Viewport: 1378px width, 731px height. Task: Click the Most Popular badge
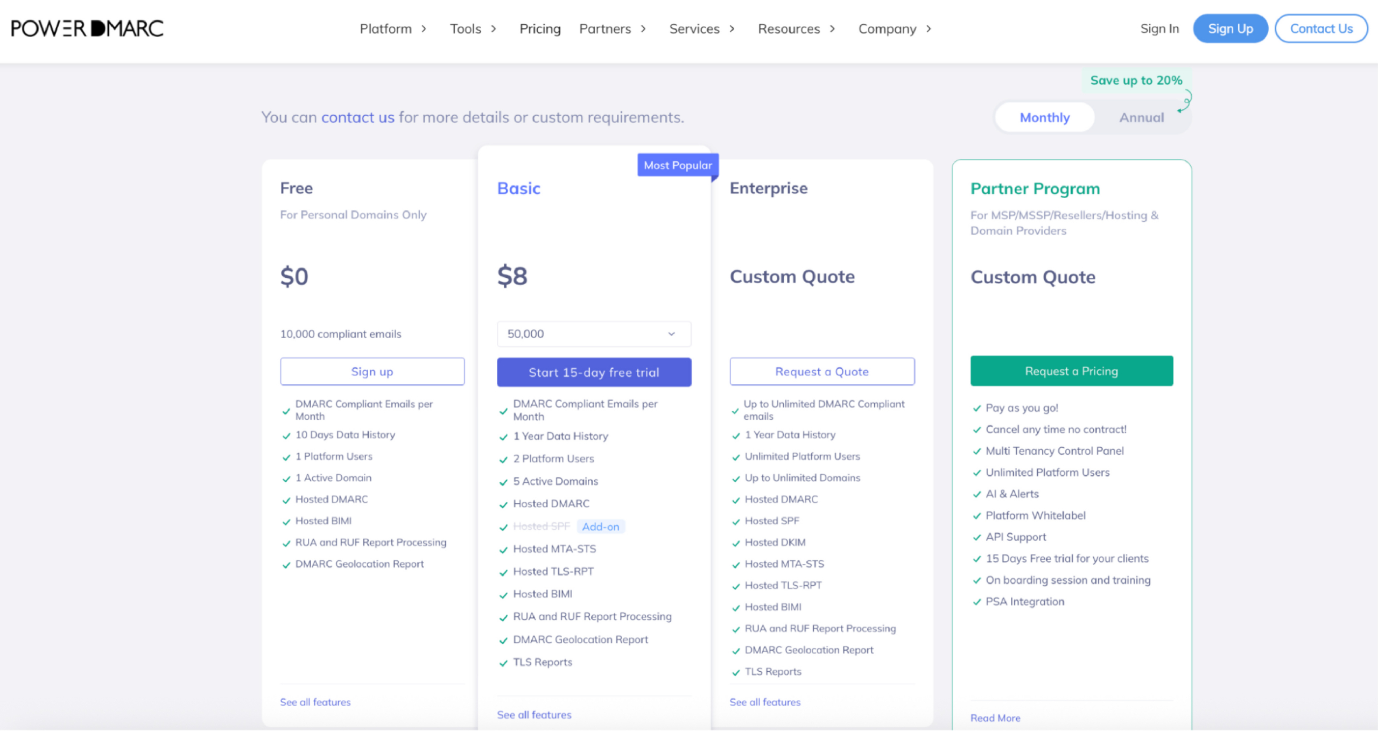coord(677,165)
